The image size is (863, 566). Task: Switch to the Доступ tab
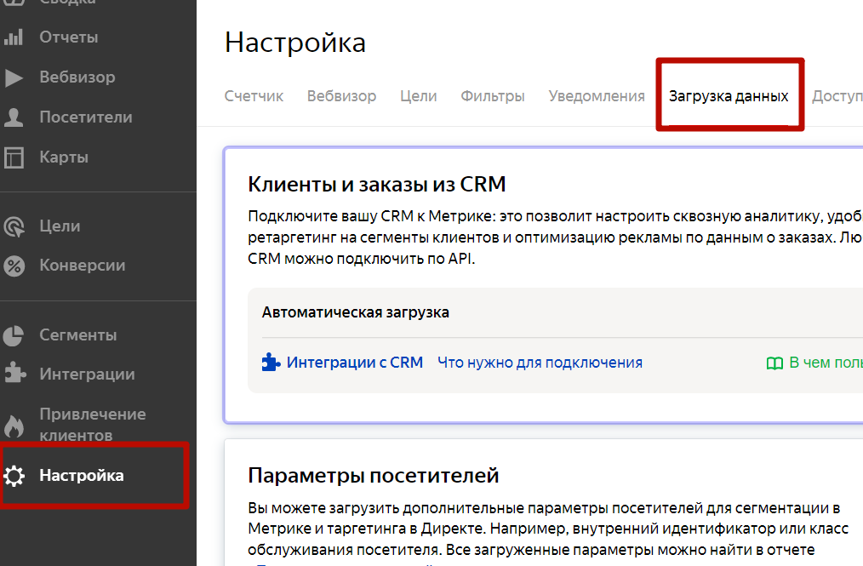pos(837,96)
